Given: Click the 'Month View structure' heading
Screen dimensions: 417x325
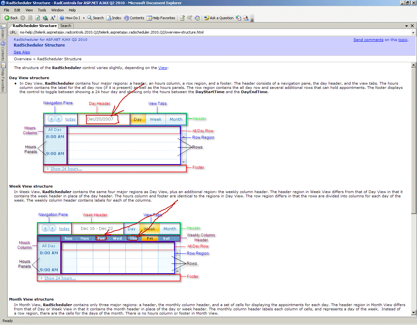Looking at the screenshot, I should (x=32, y=299).
